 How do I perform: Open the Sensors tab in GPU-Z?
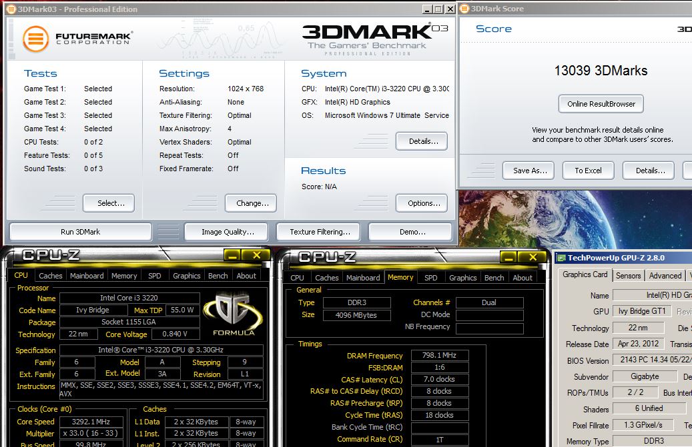coord(629,276)
